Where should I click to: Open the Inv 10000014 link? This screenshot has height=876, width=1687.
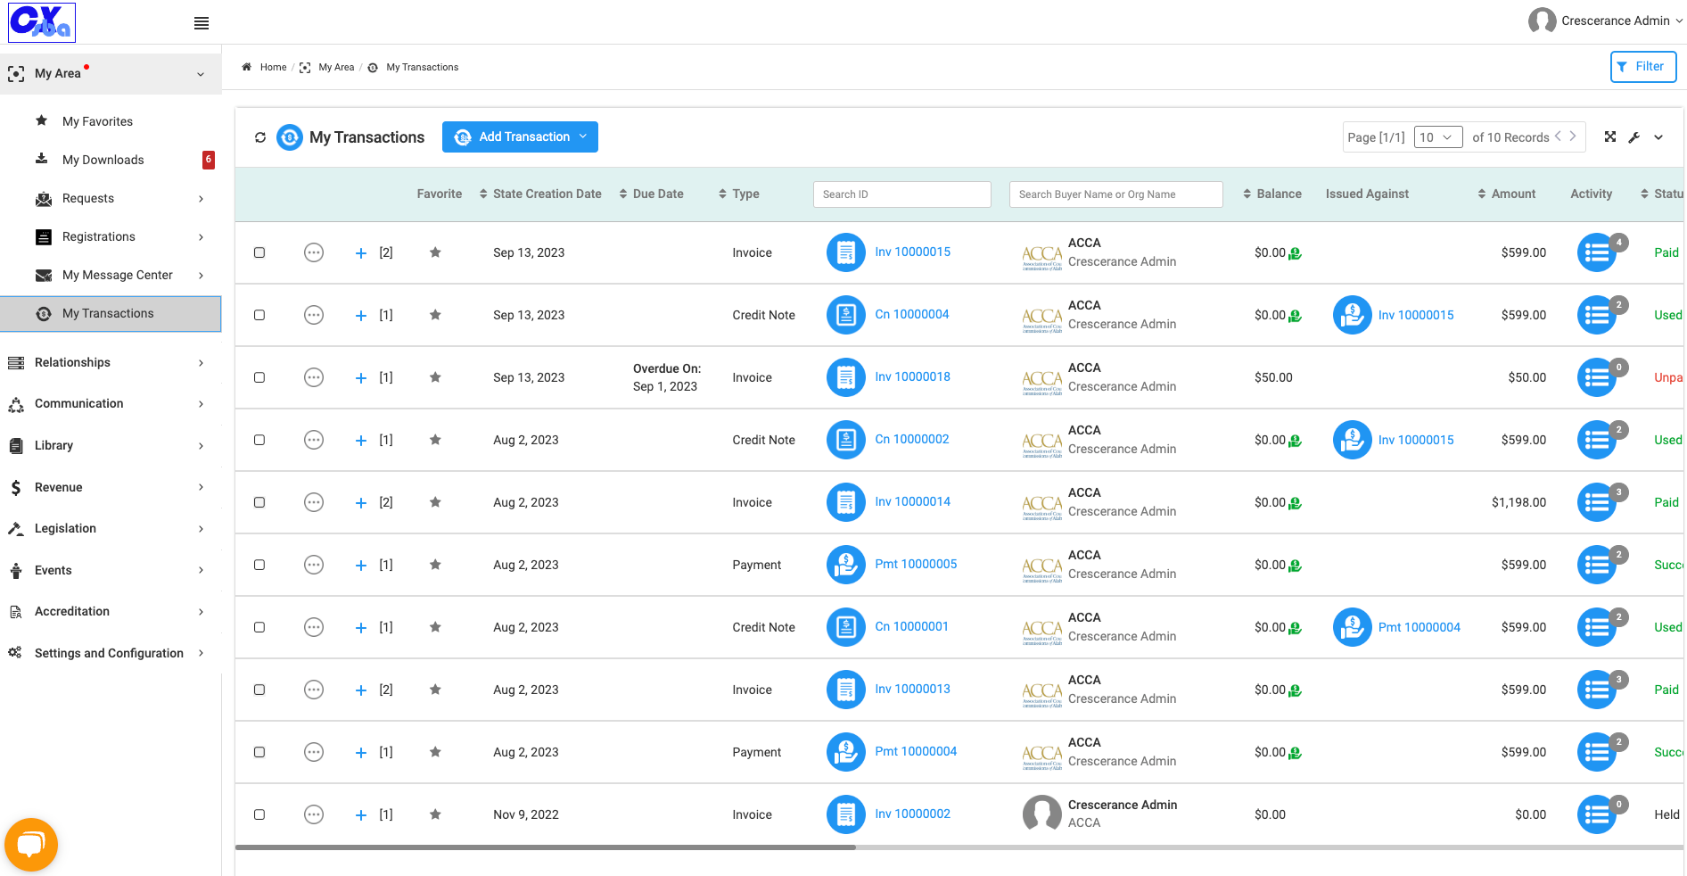coord(912,501)
